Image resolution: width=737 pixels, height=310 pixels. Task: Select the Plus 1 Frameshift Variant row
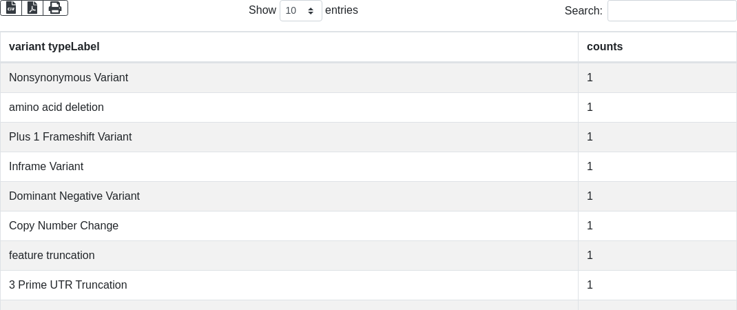368,137
